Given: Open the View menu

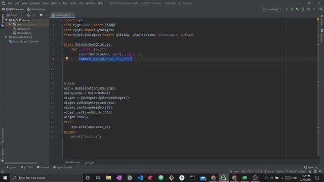Looking at the screenshot, I should coord(24,4).
